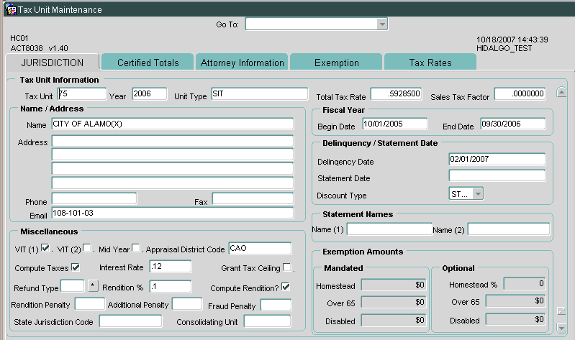Click the Consolidating Unit field
The image size is (575, 340).
point(268,321)
